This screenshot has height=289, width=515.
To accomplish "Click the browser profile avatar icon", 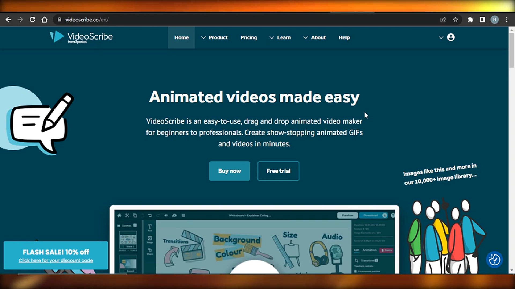I will (x=495, y=20).
